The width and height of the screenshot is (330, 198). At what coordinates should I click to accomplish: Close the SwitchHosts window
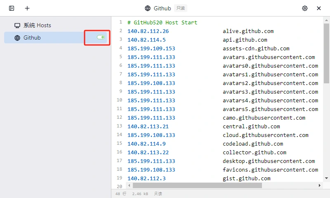click(x=319, y=8)
